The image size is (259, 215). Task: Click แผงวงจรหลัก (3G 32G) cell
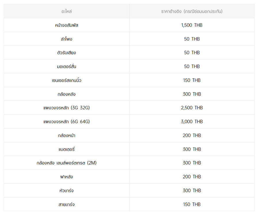[x=66, y=108]
